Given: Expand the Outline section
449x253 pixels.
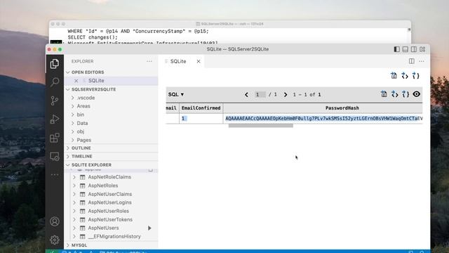Looking at the screenshot, I should tap(81, 148).
